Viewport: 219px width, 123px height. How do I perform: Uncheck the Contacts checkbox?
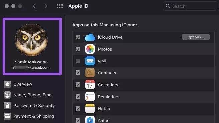tap(78, 73)
